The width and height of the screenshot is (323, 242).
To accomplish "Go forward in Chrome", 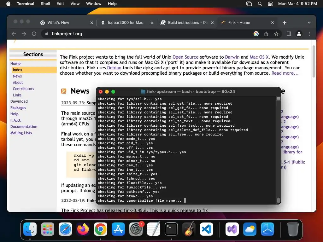I will tap(24, 34).
